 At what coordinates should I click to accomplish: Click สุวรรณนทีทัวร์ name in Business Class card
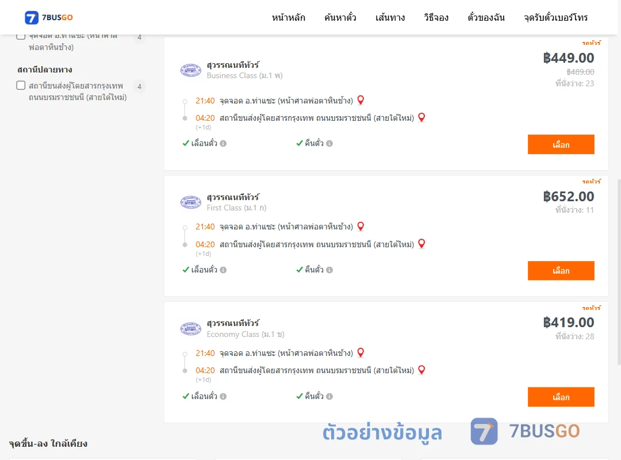(x=233, y=64)
